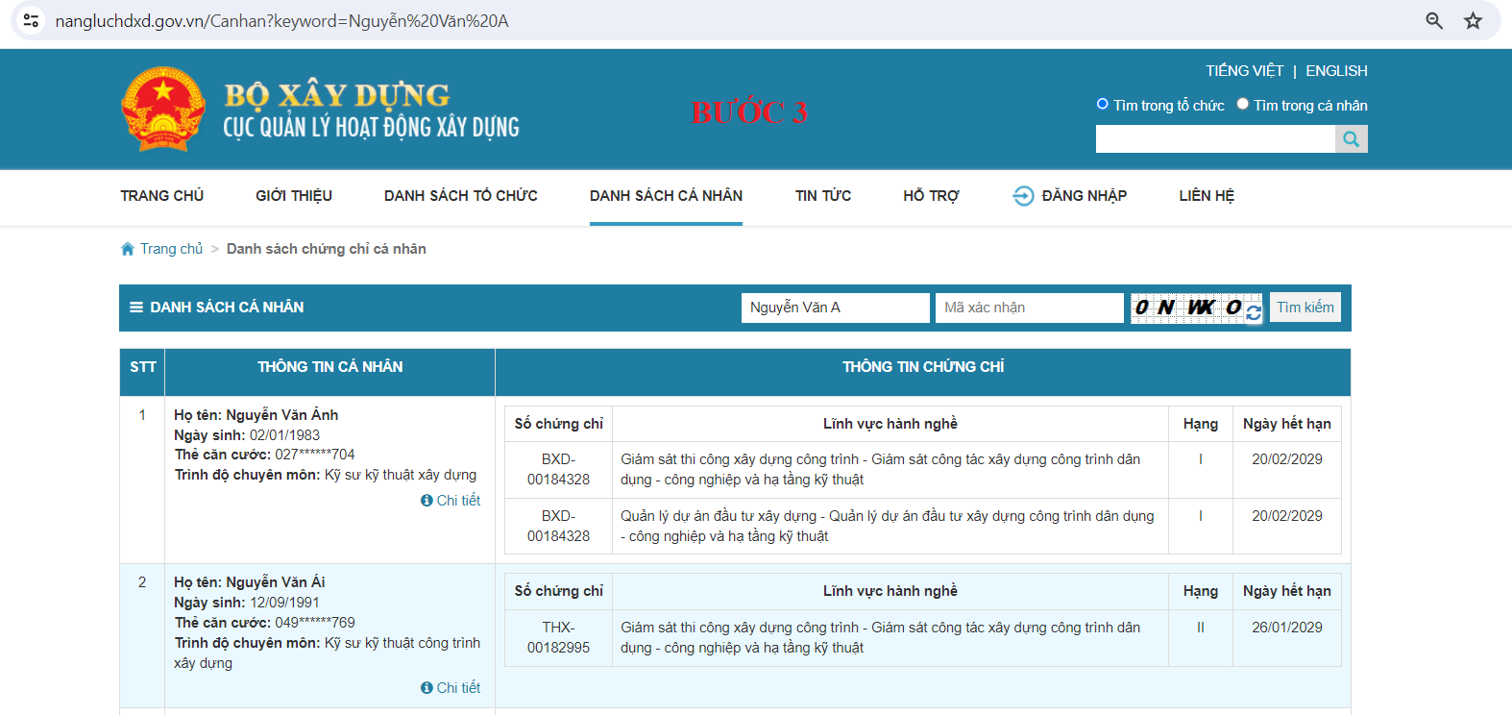Refresh the captcha verification image
This screenshot has width=1512, height=715.
tap(1254, 312)
